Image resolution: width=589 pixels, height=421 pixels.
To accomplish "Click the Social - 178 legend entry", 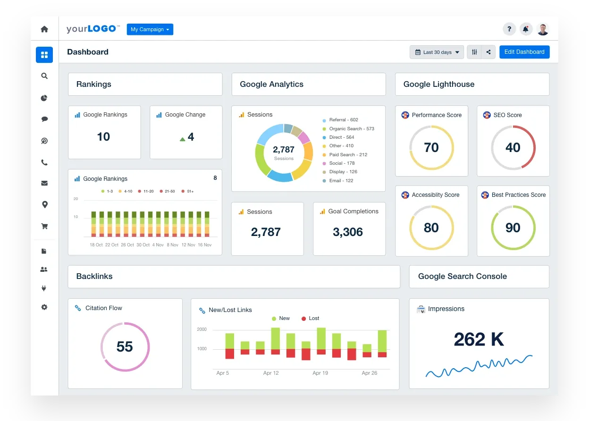I will pyautogui.click(x=338, y=163).
